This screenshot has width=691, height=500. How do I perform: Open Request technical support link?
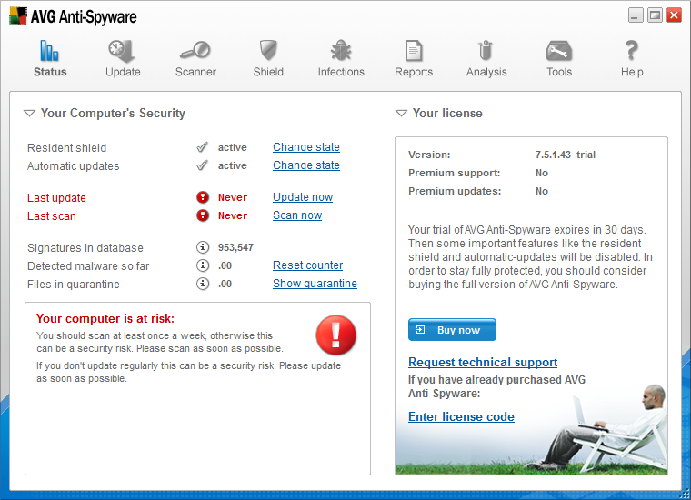(x=483, y=362)
